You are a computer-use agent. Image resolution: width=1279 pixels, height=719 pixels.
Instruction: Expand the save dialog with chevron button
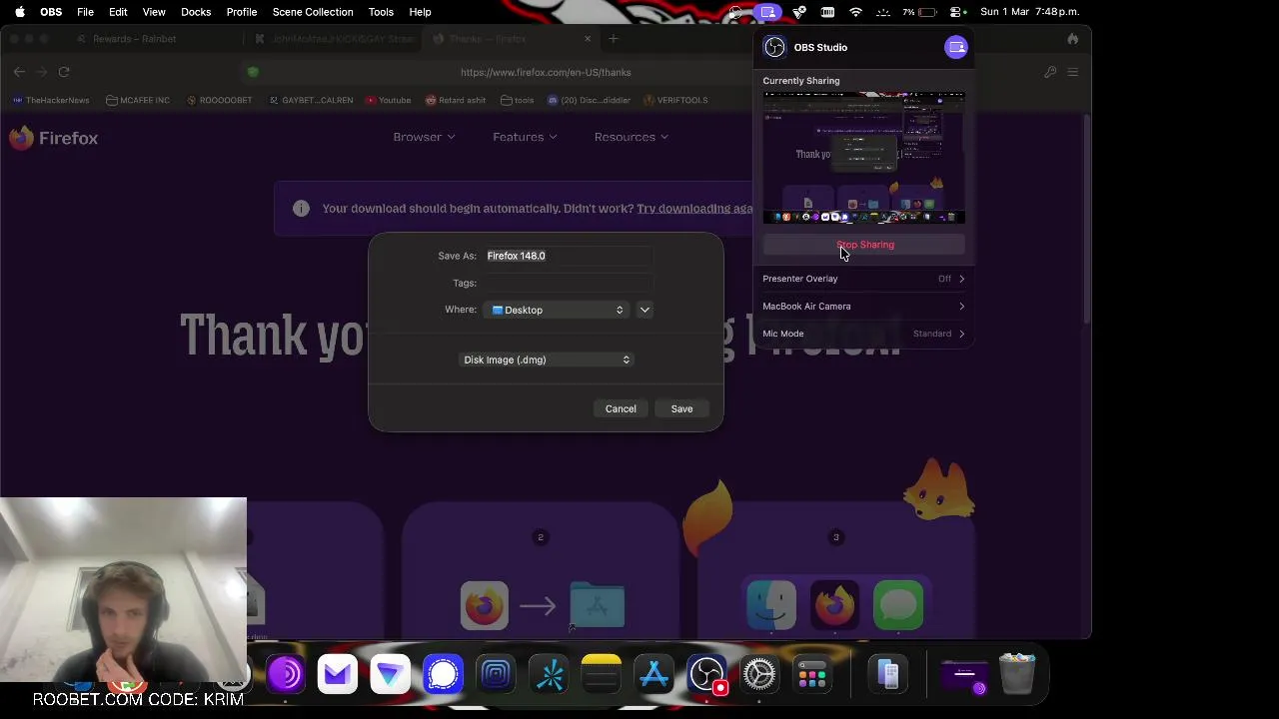pyautogui.click(x=644, y=310)
